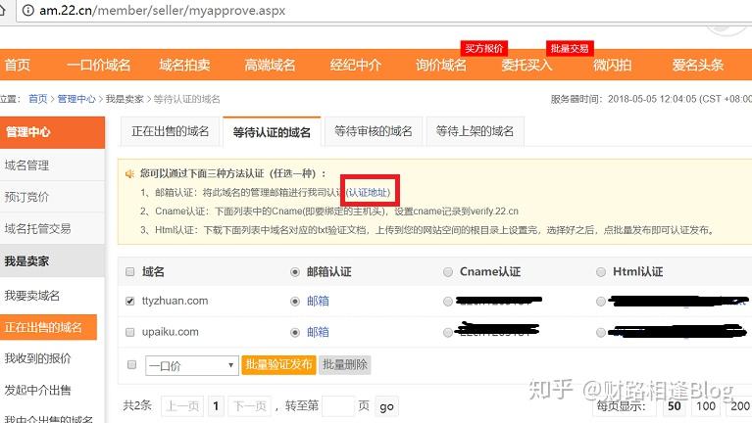Select 我是卖家 sidebar section
Viewport: 752px width, 423px height.
[x=52, y=260]
